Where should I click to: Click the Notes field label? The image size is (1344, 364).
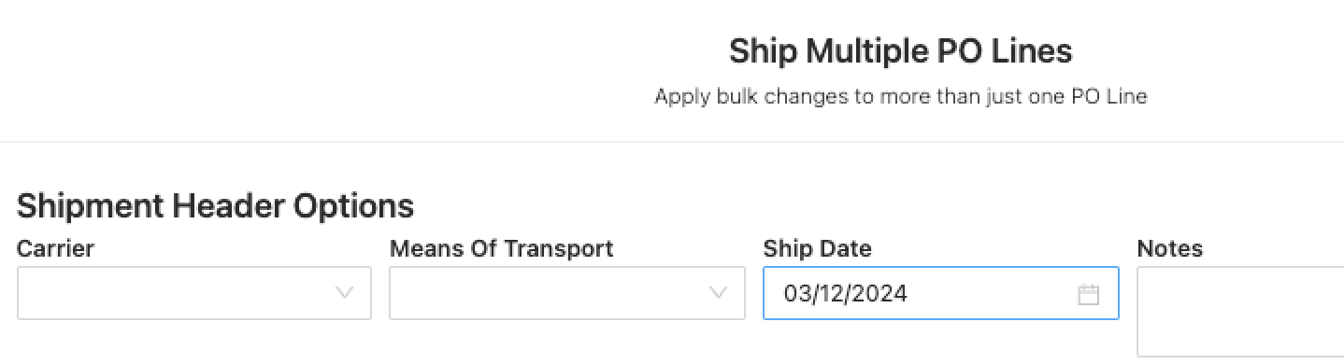click(1170, 249)
